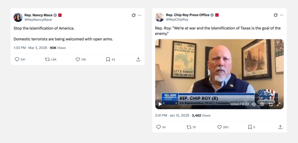This screenshot has height=143, width=298.
Task: Seek on the video progress bar
Action: coord(204,98)
